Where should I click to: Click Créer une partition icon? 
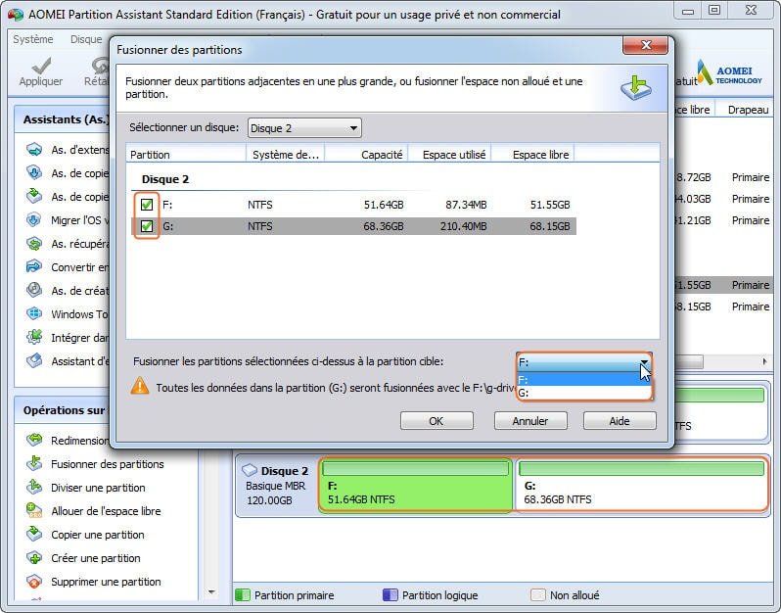click(34, 558)
